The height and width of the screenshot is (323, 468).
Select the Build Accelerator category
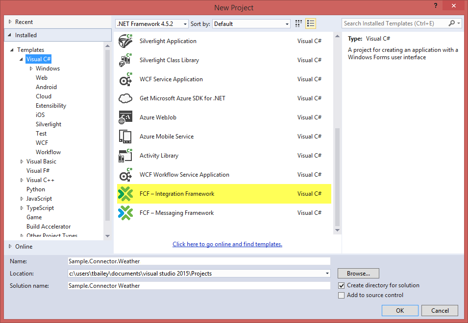point(49,227)
